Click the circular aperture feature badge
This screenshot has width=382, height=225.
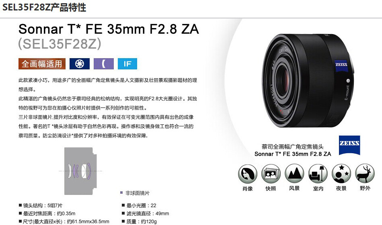click(80, 64)
